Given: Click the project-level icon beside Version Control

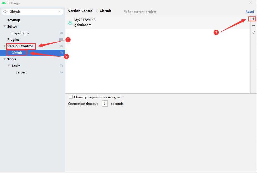Looking at the screenshot, I should click(x=61, y=46).
